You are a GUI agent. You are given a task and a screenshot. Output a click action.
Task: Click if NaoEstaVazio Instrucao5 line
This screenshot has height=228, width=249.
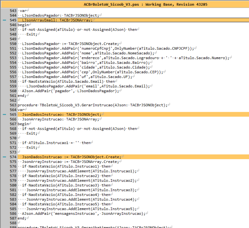(x=66, y=204)
